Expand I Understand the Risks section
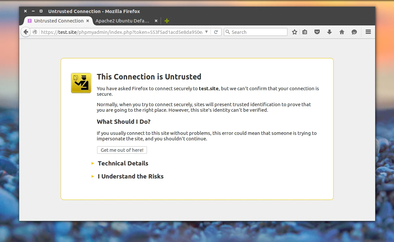Image resolution: width=394 pixels, height=242 pixels. (x=131, y=176)
